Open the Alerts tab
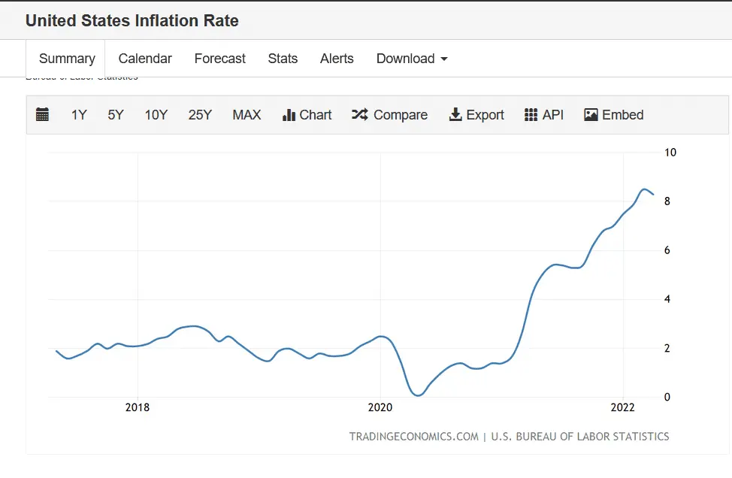The width and height of the screenshot is (732, 478). pos(337,59)
